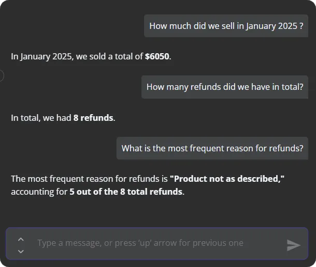316x267 pixels.
Task: Click the partial circle icon on left edge
Action: [x=2, y=76]
